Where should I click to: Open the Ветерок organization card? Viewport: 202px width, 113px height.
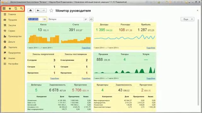click(x=86, y=19)
